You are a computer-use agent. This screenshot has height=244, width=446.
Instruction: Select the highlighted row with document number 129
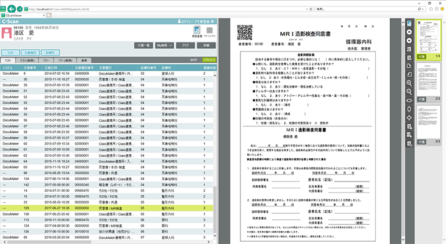click(107, 208)
